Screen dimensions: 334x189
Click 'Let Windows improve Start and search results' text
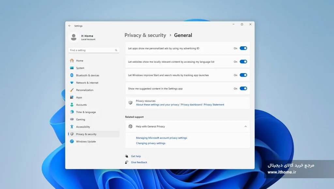(168, 75)
